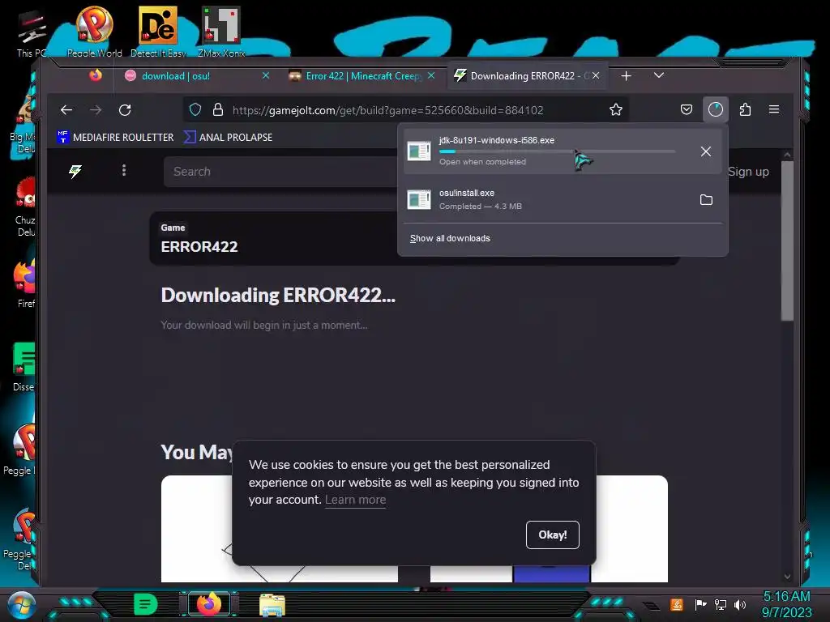Select the ZMax Xonix desktop icon
This screenshot has width=830, height=622.
tap(221, 32)
